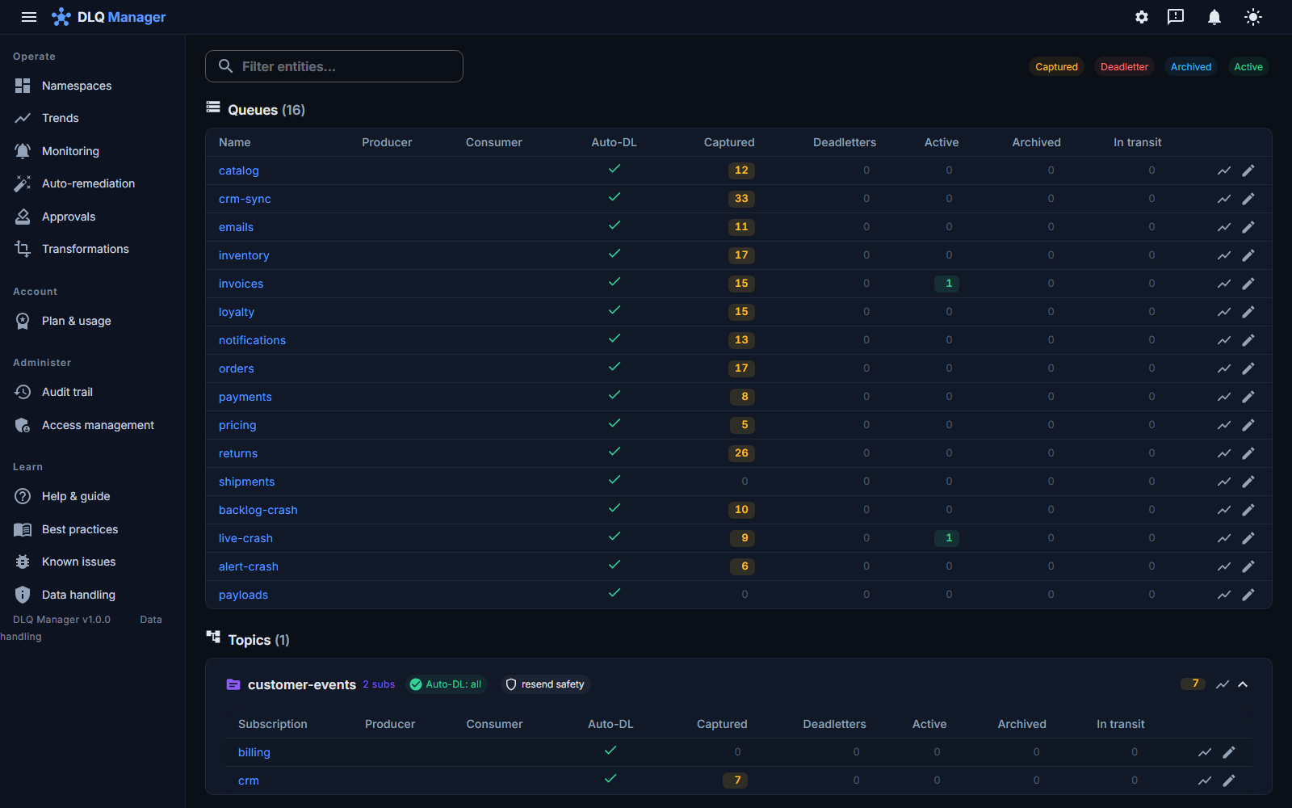Image resolution: width=1292 pixels, height=808 pixels.
Task: Open the catalog queue
Action: point(239,170)
